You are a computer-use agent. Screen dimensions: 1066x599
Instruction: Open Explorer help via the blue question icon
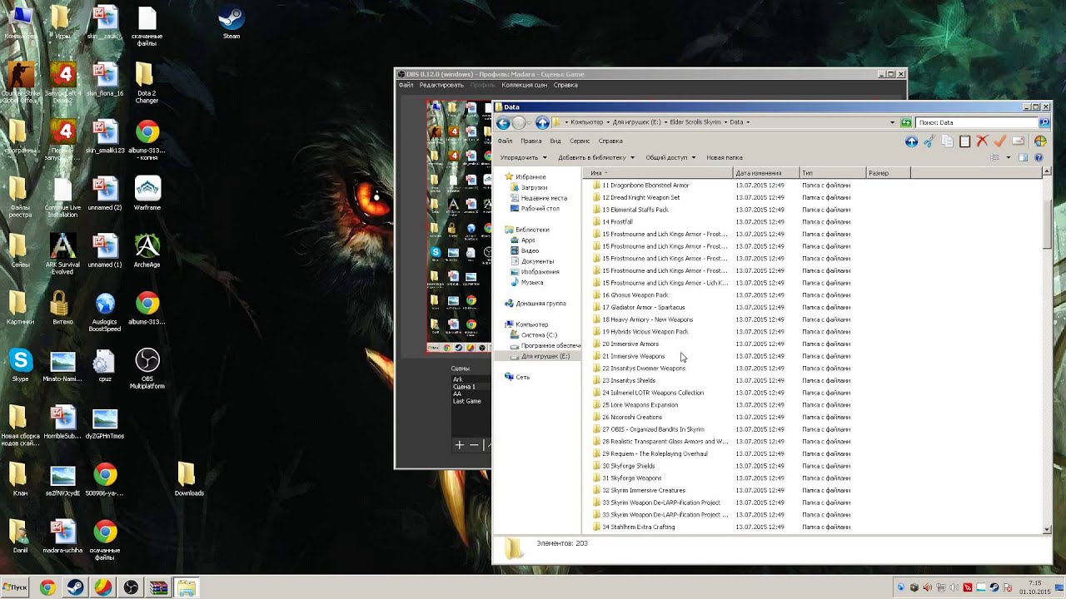click(1039, 157)
